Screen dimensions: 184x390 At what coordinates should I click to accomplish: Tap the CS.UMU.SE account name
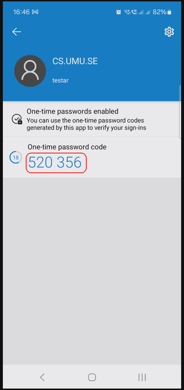75,61
